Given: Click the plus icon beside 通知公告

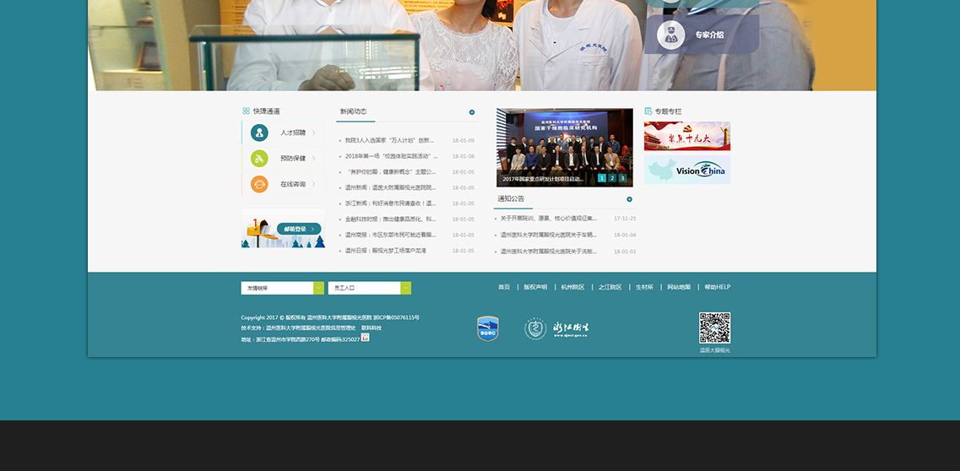Looking at the screenshot, I should pyautogui.click(x=629, y=199).
